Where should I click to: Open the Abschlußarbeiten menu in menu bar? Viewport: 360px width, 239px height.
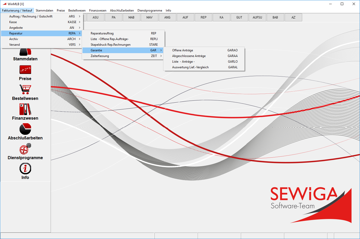(122, 11)
